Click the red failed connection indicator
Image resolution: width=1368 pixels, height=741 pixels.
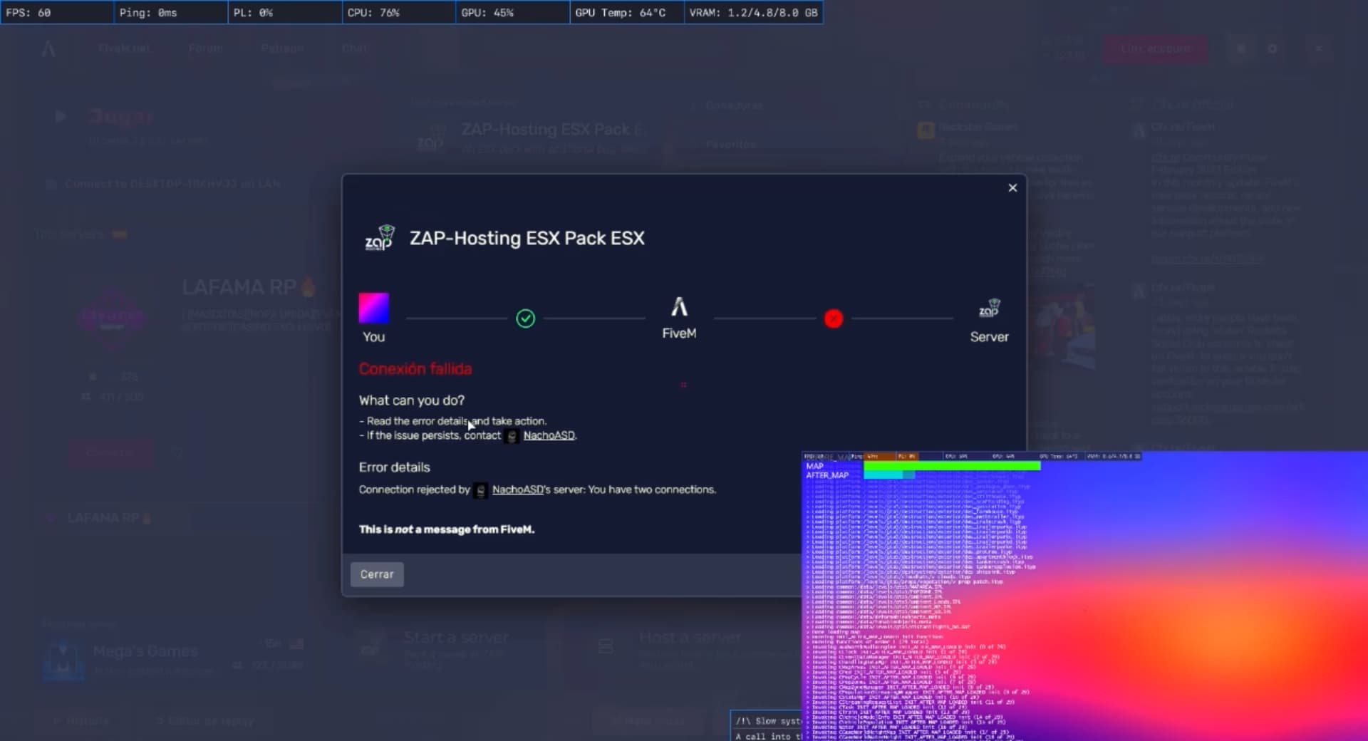834,318
